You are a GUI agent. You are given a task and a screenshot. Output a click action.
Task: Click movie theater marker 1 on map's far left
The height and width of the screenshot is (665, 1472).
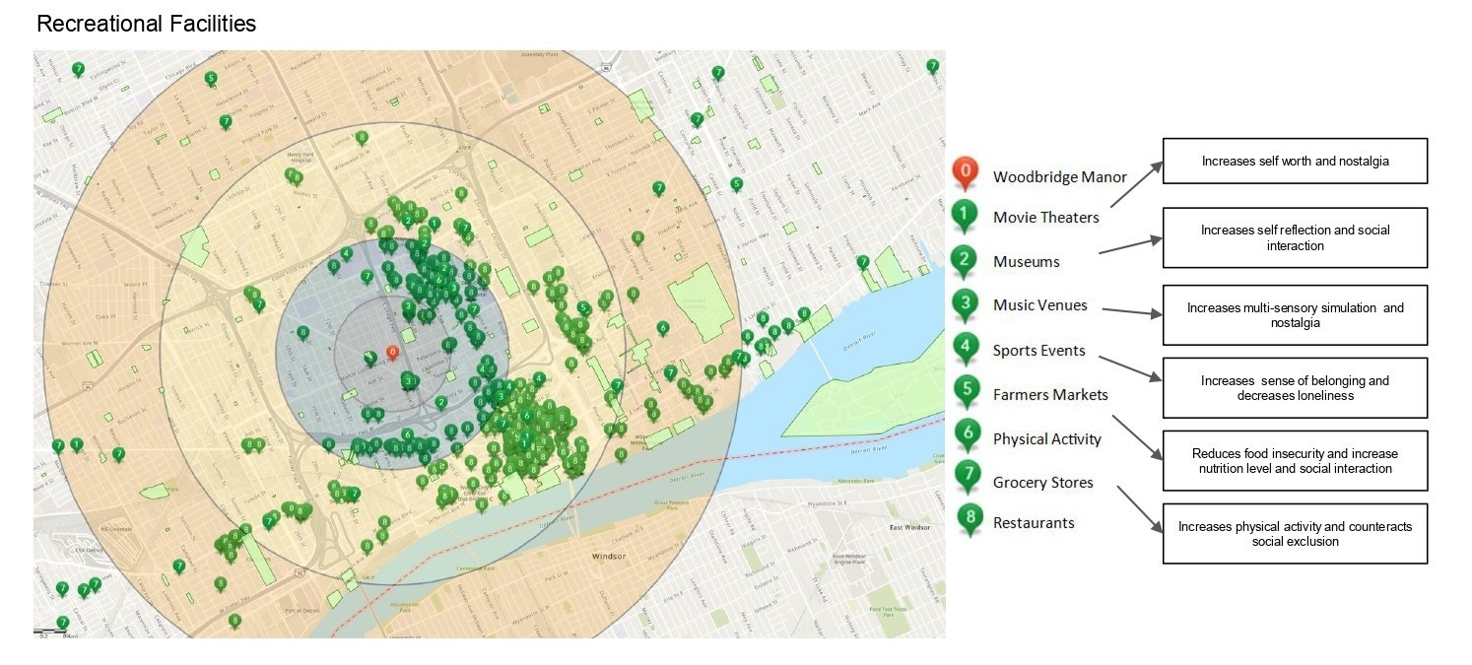coord(76,446)
